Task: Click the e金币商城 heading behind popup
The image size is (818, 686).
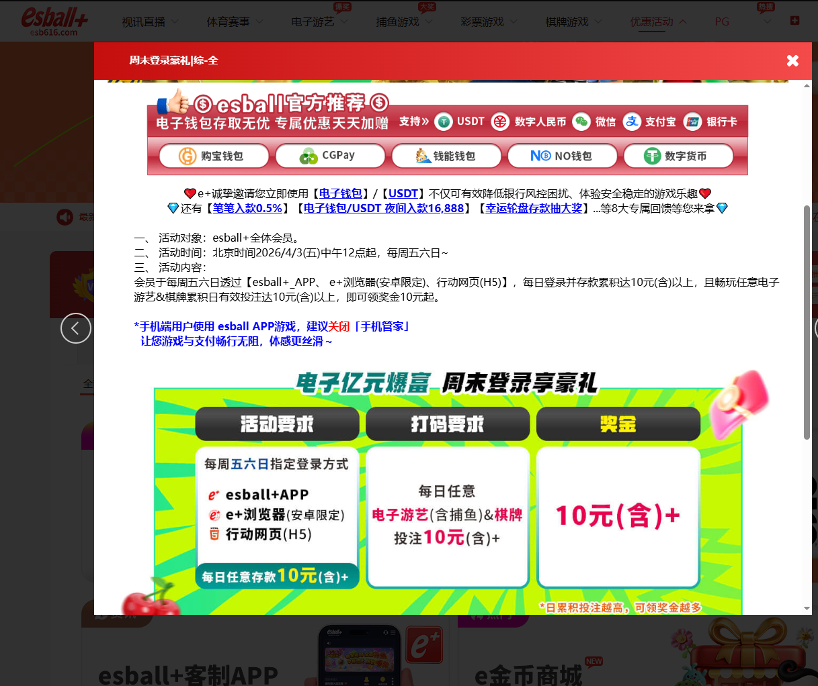Action: click(528, 674)
